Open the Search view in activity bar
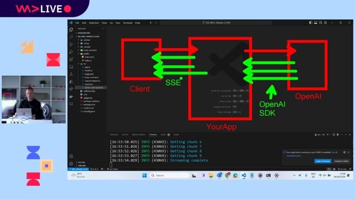The width and height of the screenshot is (355, 199). point(71,37)
